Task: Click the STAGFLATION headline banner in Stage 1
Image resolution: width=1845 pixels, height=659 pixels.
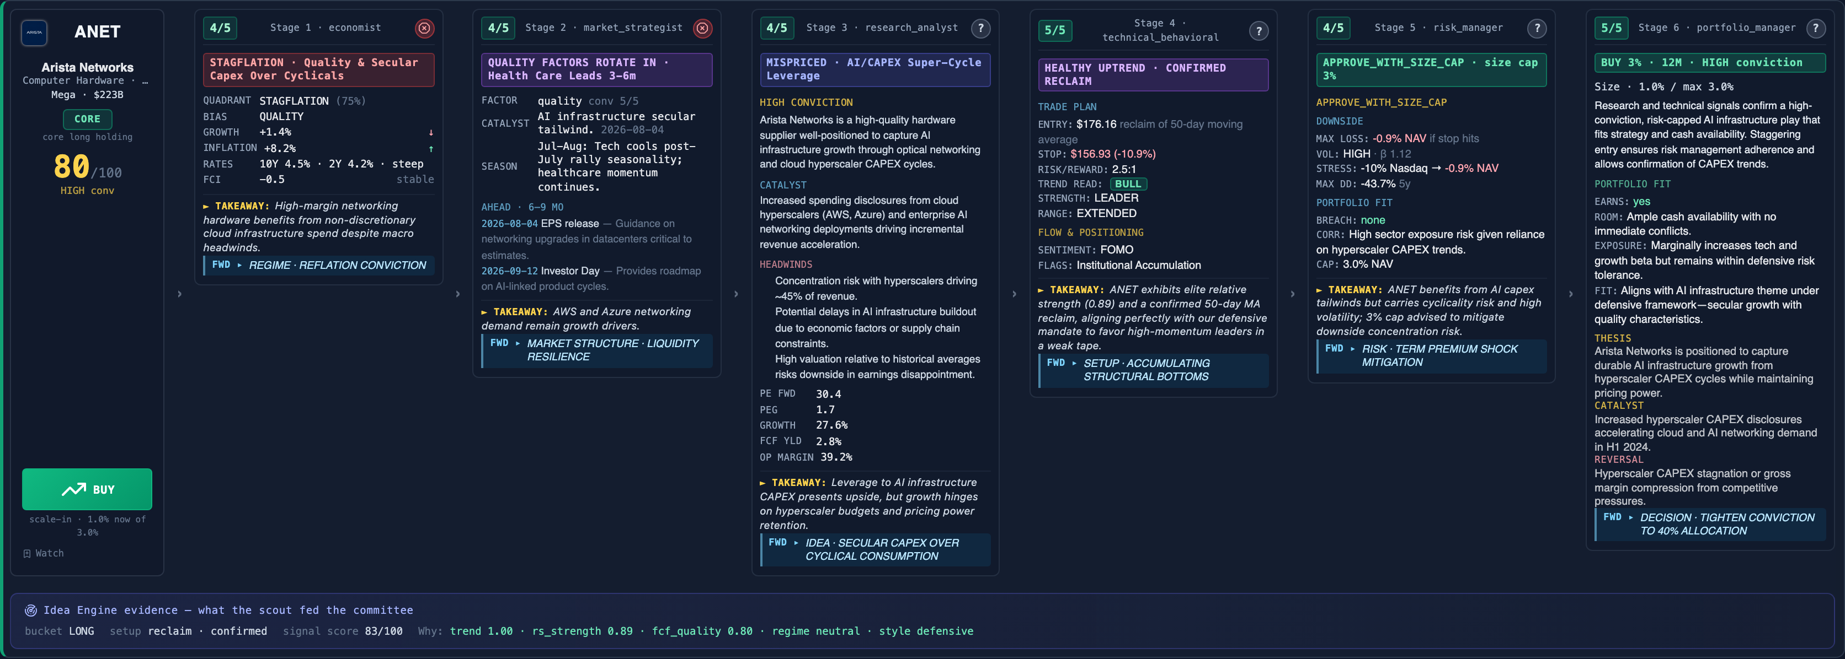Action: coord(319,69)
